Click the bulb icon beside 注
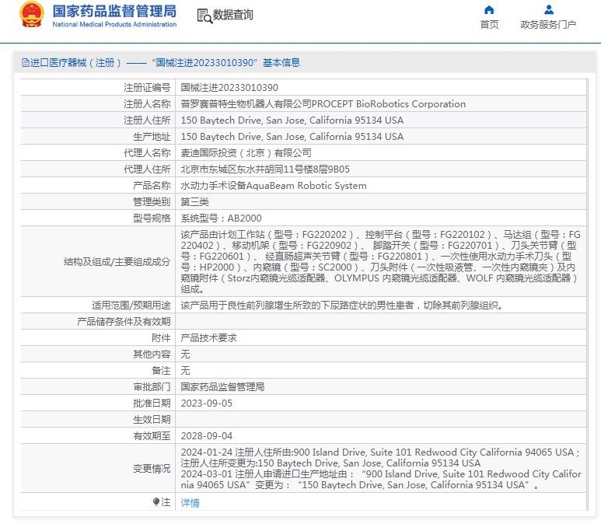Viewport: 601px width, 524px height. (x=155, y=501)
